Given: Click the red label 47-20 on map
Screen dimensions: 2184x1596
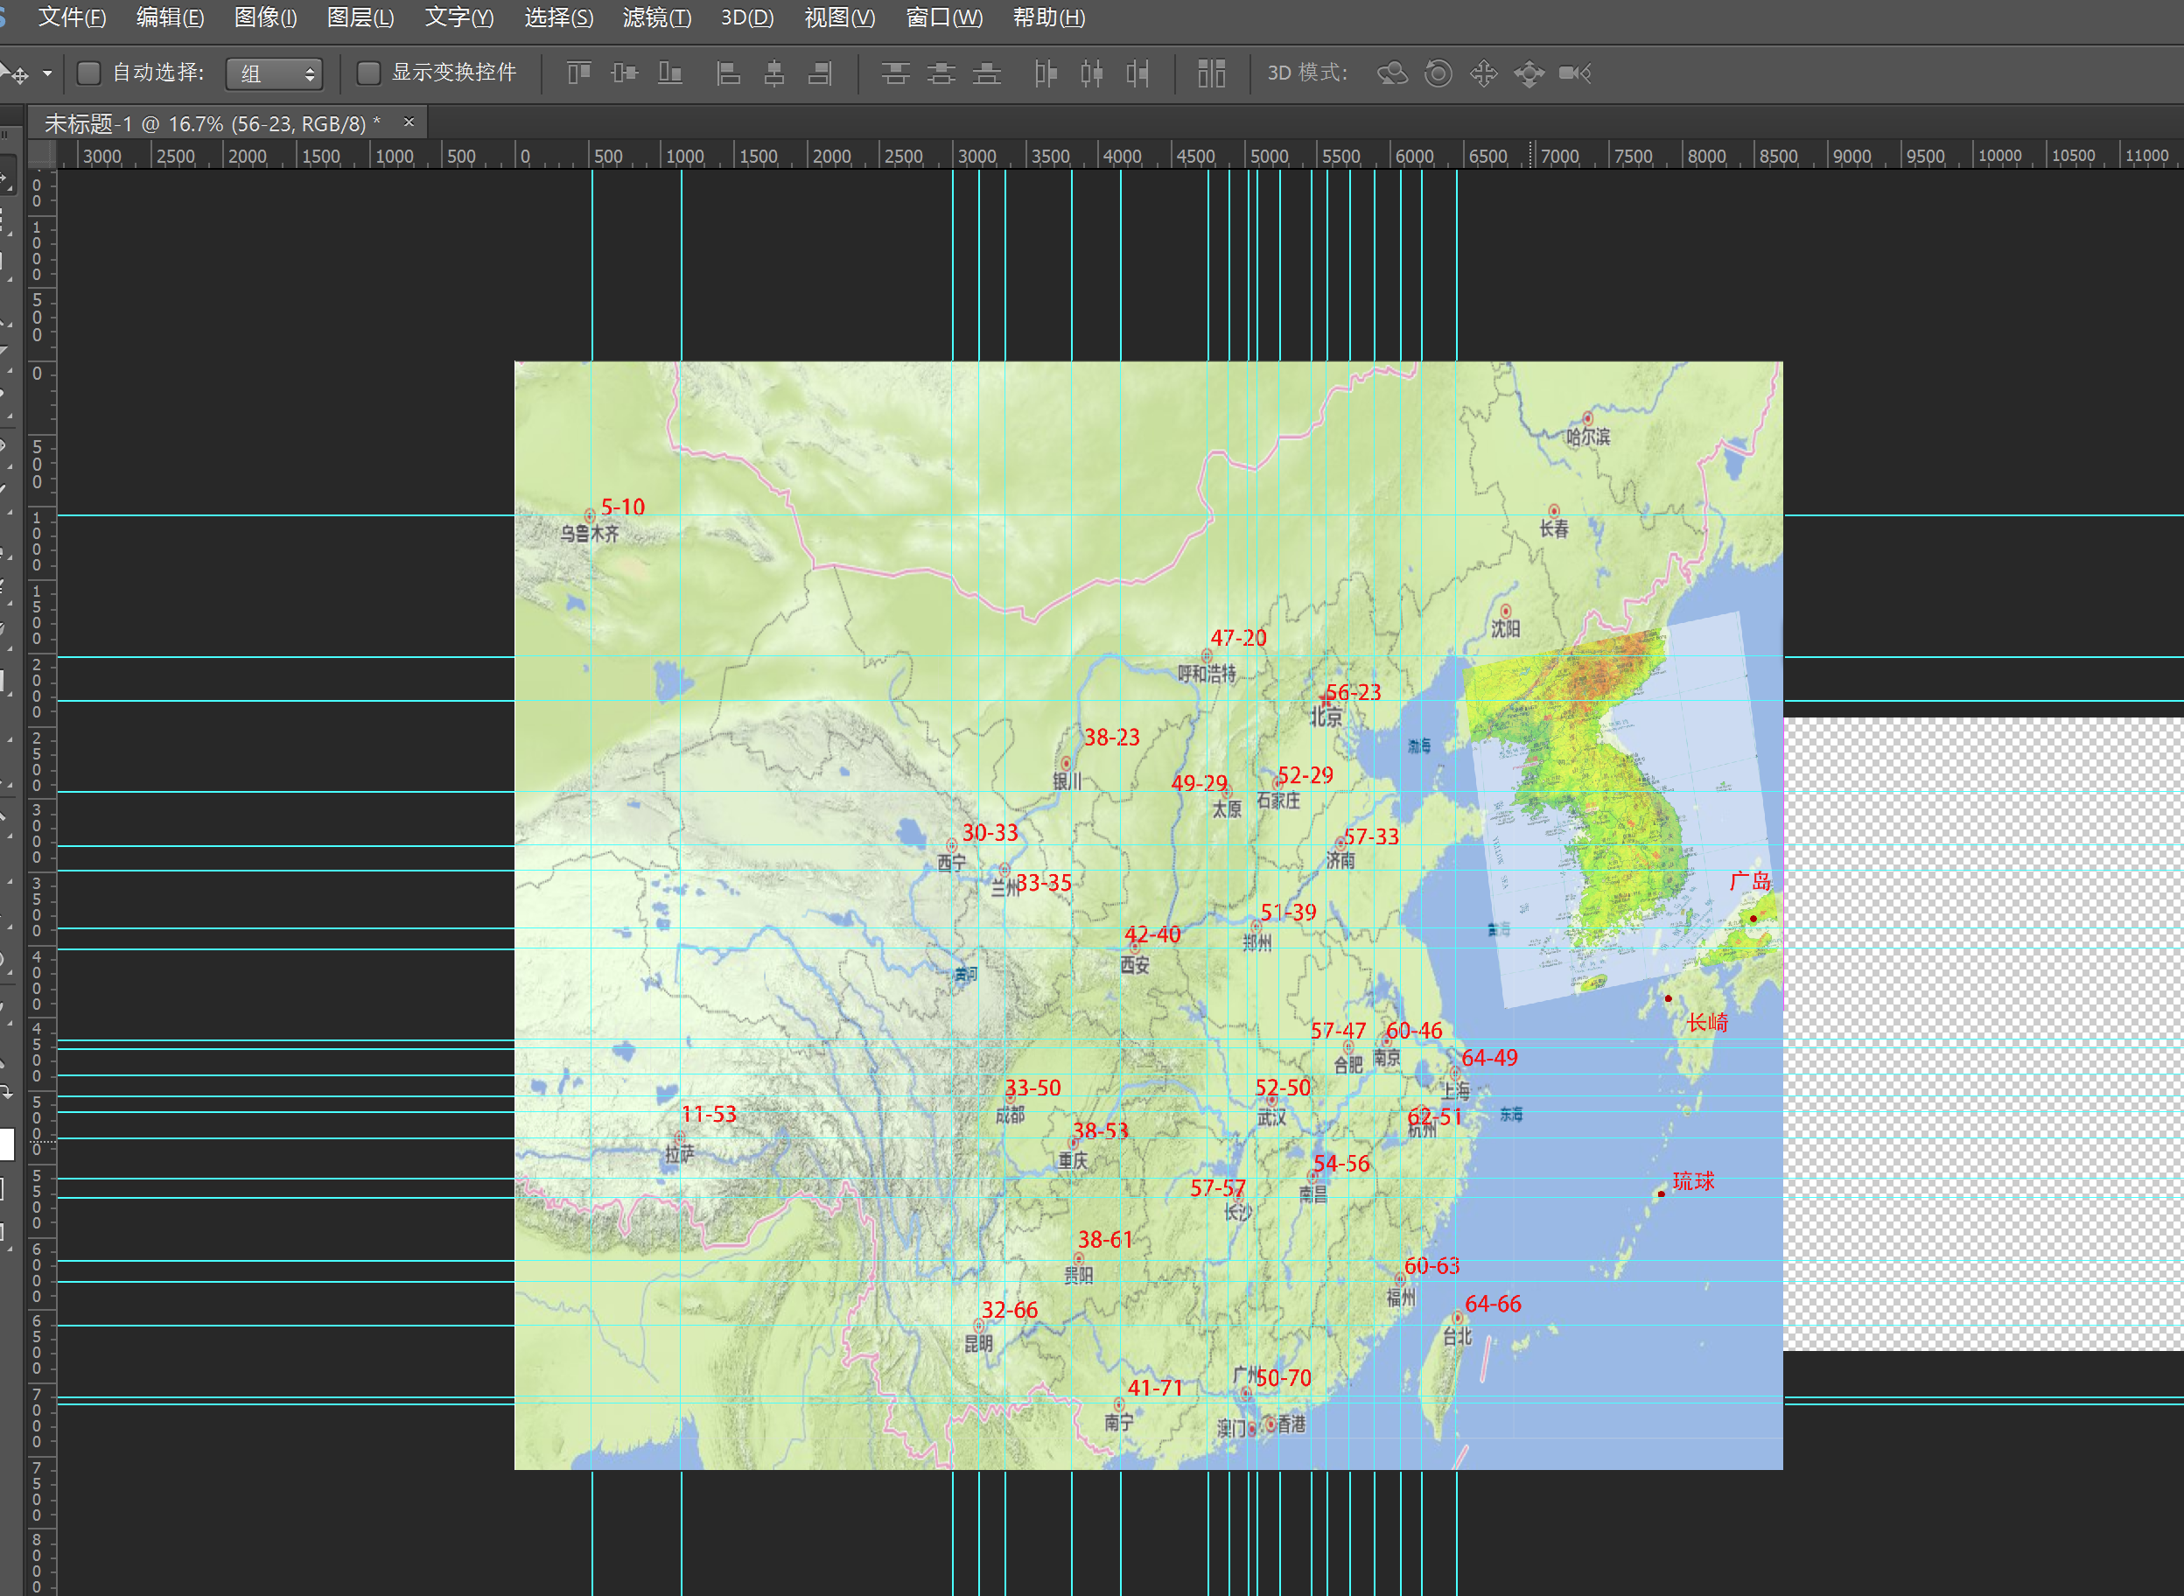Looking at the screenshot, I should tap(1238, 639).
